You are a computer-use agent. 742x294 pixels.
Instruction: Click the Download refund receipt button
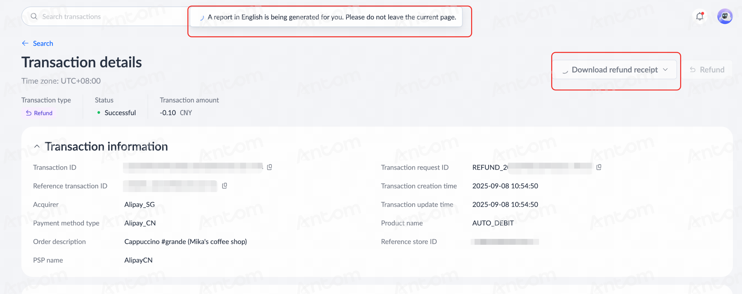(614, 70)
